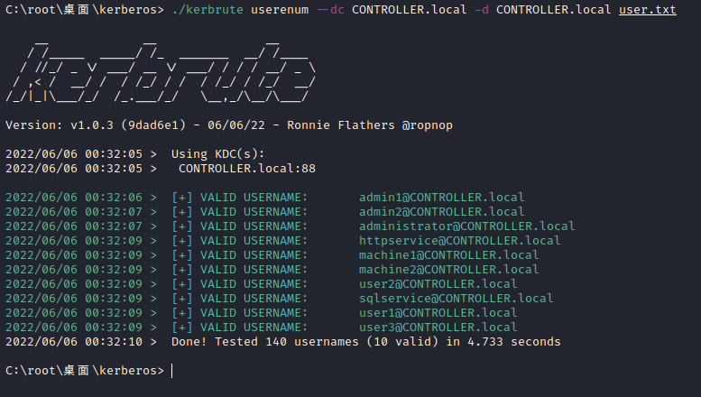Click the CONTROLLER.local:88 KDC entry
701x397 pixels.
[247, 169]
